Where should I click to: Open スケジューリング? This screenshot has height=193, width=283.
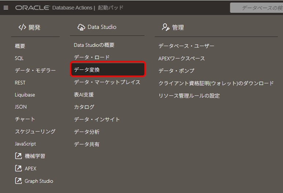[35, 132]
